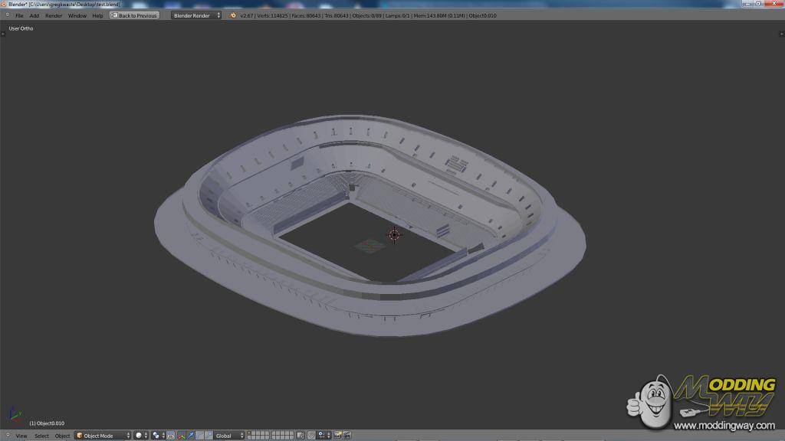785x441 pixels.
Task: Open the View menu in 3D viewport header
Action: point(21,436)
